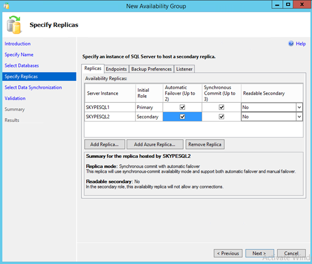Click the Initial Role column header
This screenshot has height=264, width=312.
[x=149, y=93]
